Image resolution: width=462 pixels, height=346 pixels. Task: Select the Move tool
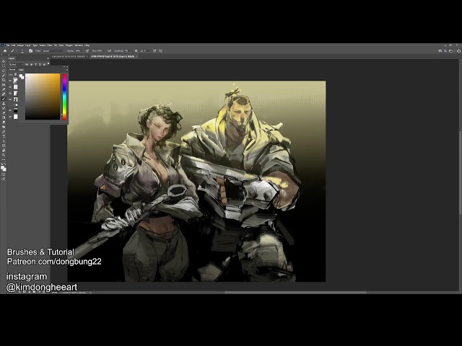4,61
